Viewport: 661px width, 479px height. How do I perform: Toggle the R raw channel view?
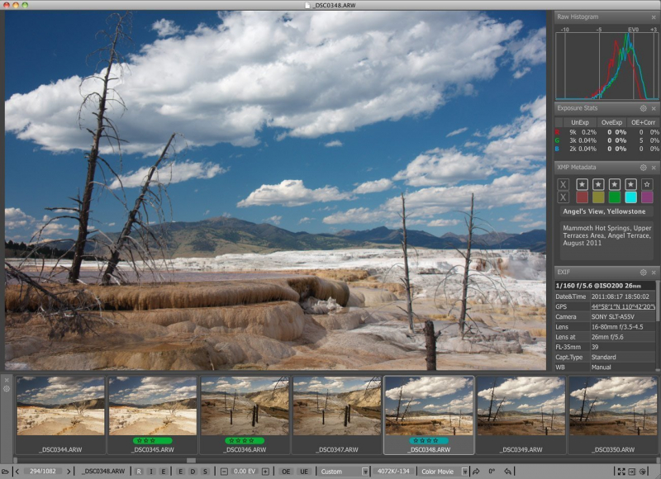click(x=139, y=472)
